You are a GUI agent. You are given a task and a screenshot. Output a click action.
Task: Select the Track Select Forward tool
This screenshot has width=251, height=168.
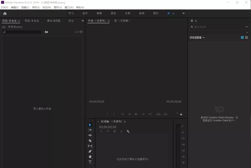(x=90, y=130)
